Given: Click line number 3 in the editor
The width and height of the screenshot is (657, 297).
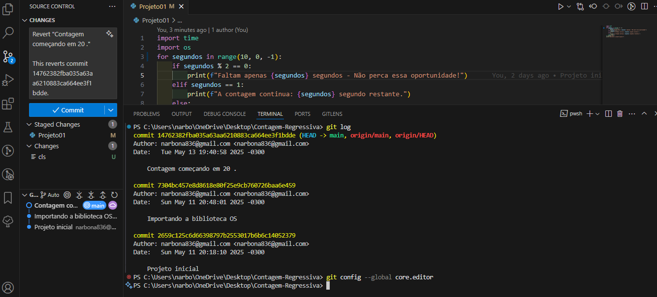Looking at the screenshot, I should (142, 57).
